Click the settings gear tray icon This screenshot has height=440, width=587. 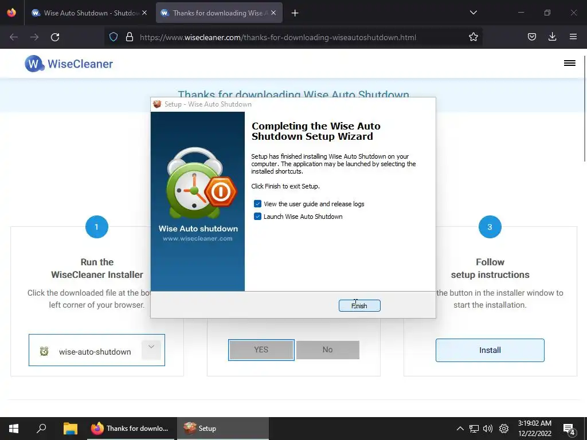[x=504, y=429]
